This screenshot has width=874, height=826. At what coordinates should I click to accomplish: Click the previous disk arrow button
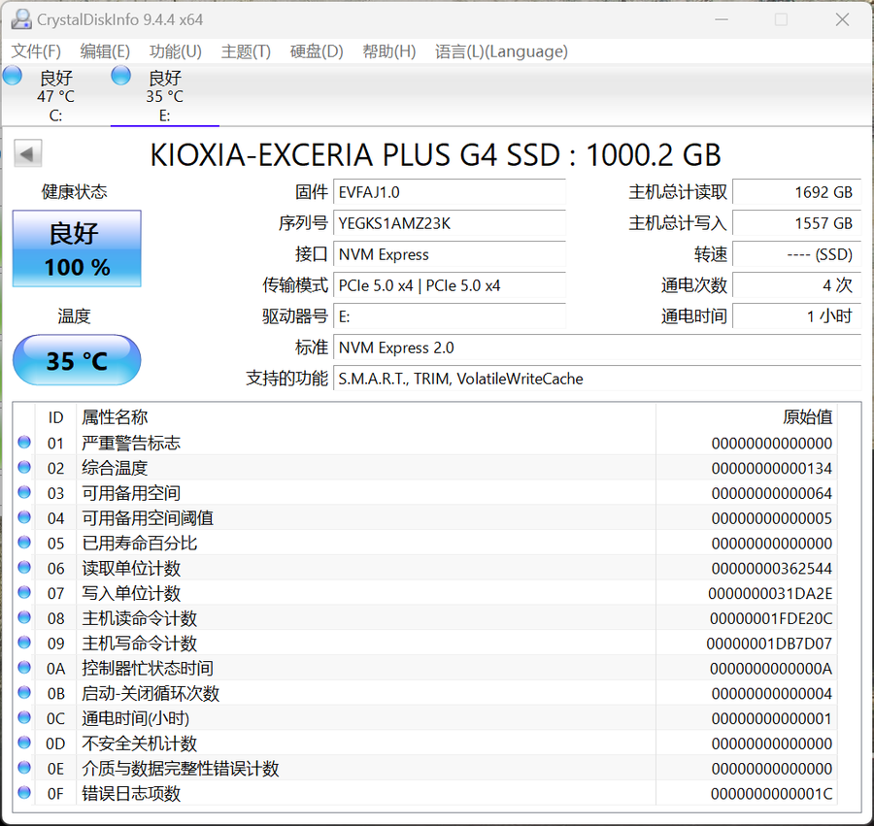point(28,153)
